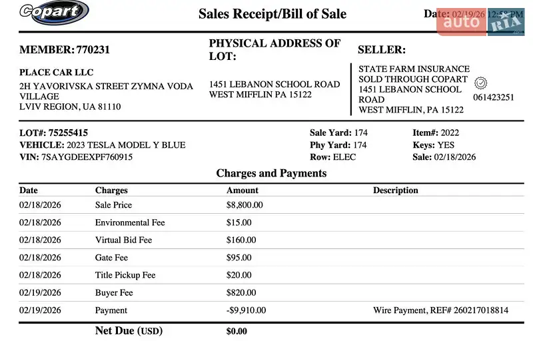The width and height of the screenshot is (533, 341).
Task: Click the member number 770231
Action: [x=93, y=50]
